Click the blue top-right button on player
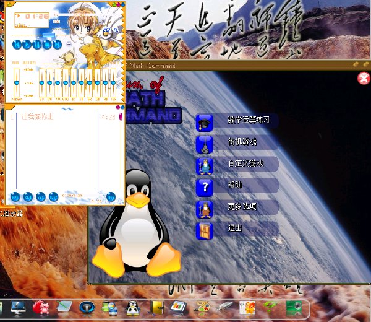This screenshot has height=322, width=371. [x=122, y=4]
